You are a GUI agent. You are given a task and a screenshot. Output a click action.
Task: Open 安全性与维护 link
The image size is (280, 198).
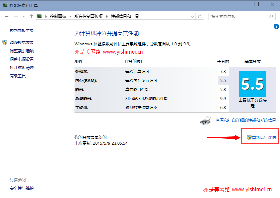point(22,188)
